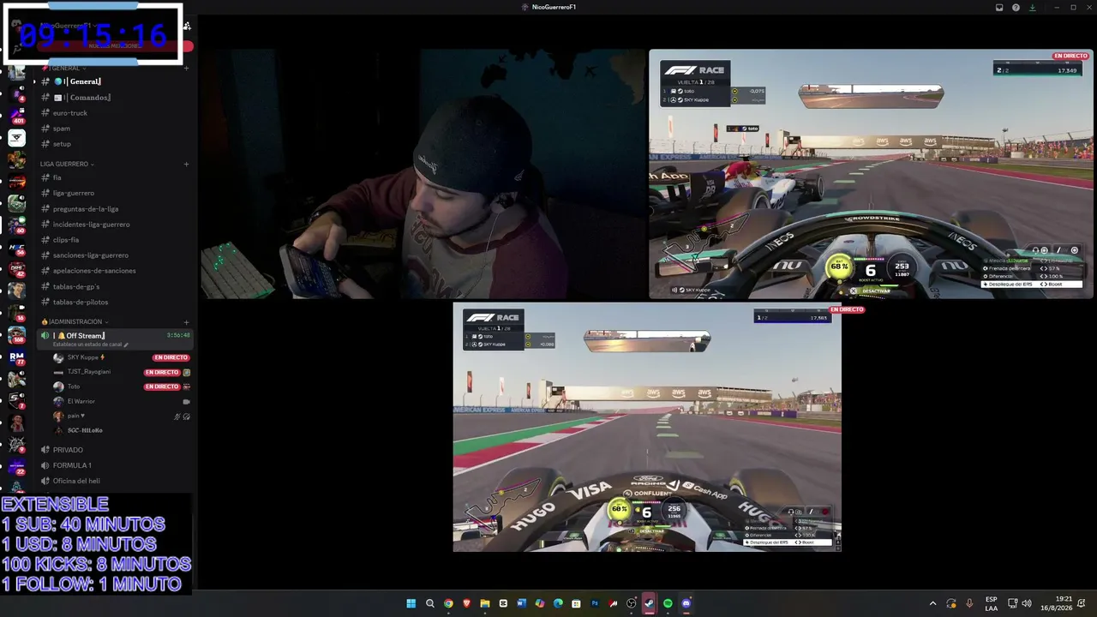Select user TJST_Rayogiani in voice list

coord(81,372)
